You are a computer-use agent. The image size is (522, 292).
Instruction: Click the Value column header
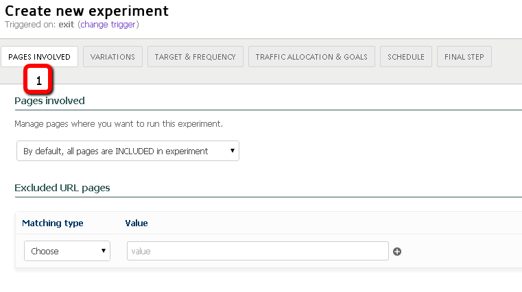[x=137, y=223]
